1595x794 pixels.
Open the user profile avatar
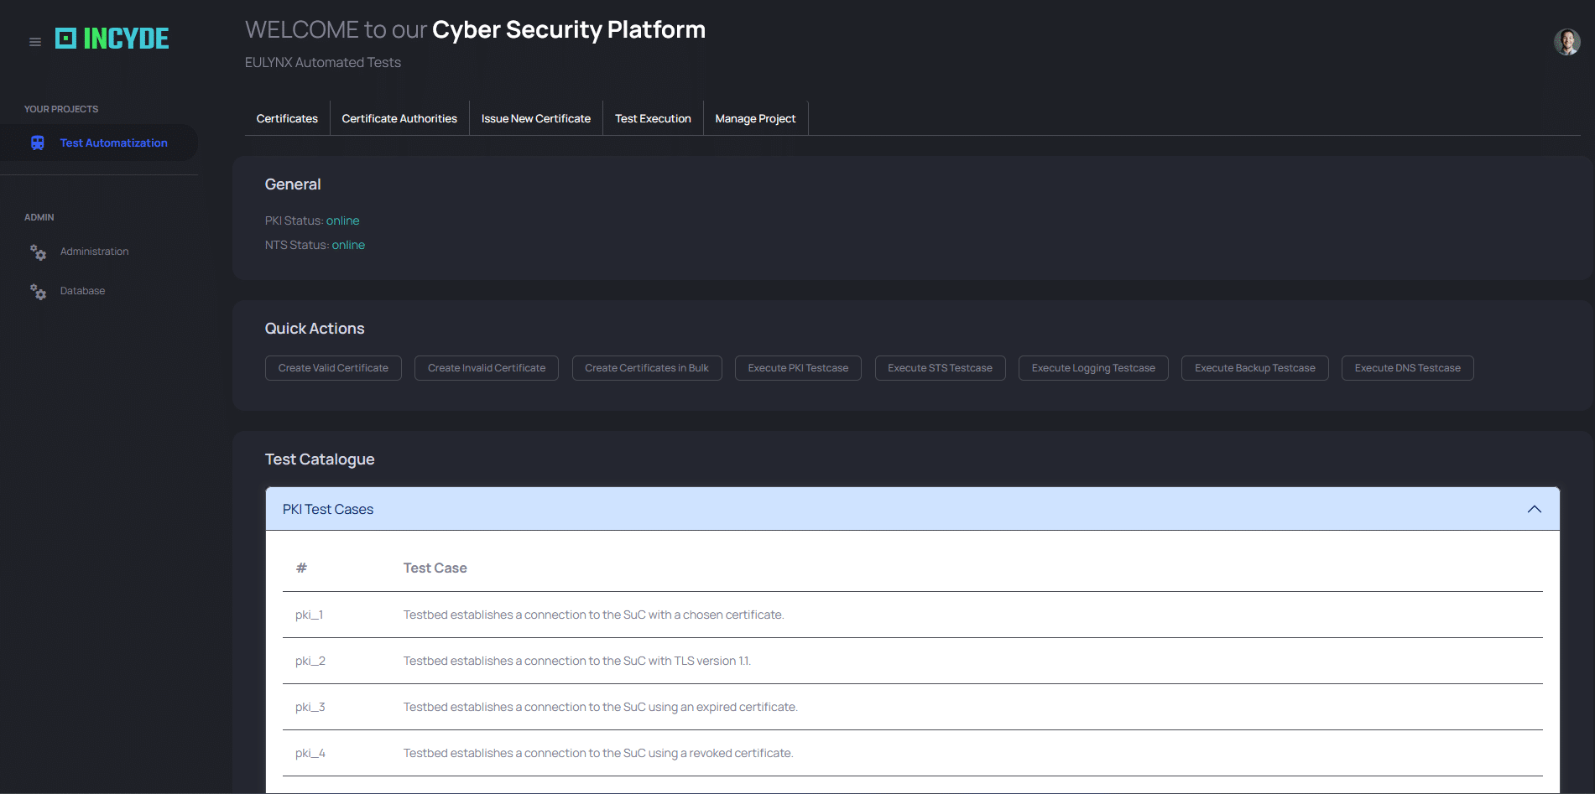tap(1566, 42)
